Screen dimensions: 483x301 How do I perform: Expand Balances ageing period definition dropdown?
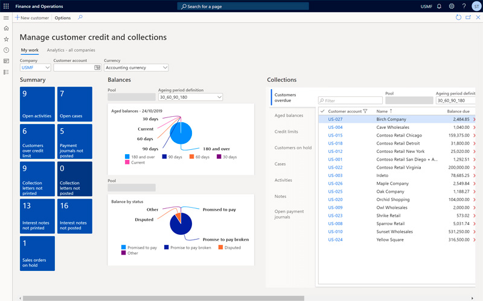tap(219, 97)
